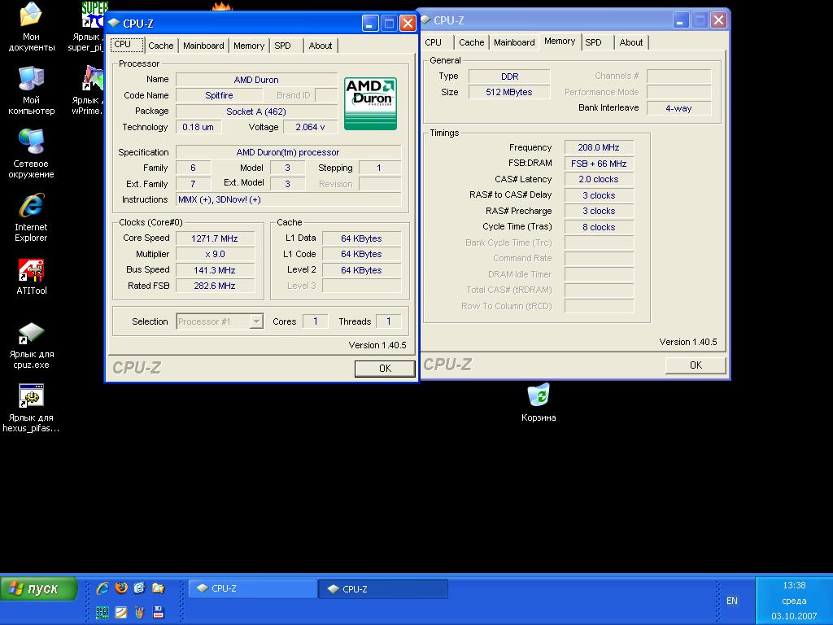Screen dimensions: 833x625
Task: Click the AMD Duron name field
Action: pyautogui.click(x=256, y=80)
